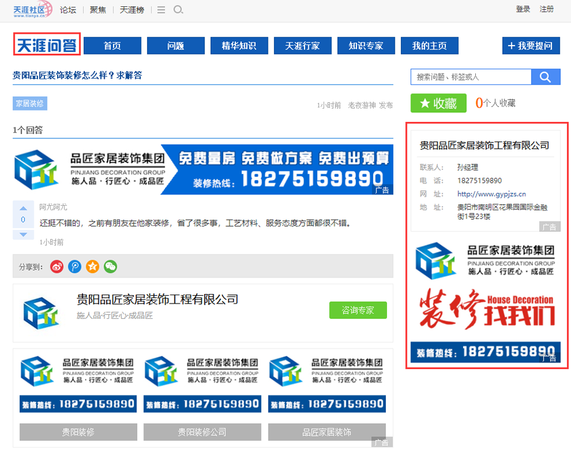Open the 我的主页 tab
The height and width of the screenshot is (454, 571).
point(430,46)
